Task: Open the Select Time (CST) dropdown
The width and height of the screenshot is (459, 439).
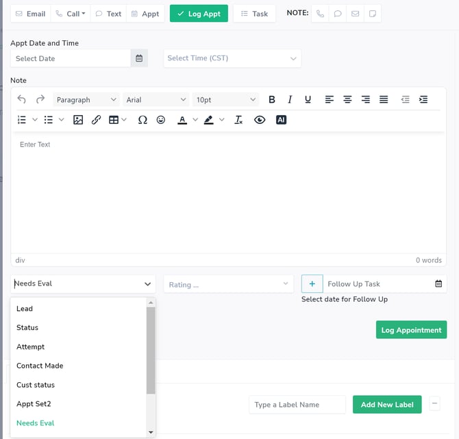Action: [232, 58]
